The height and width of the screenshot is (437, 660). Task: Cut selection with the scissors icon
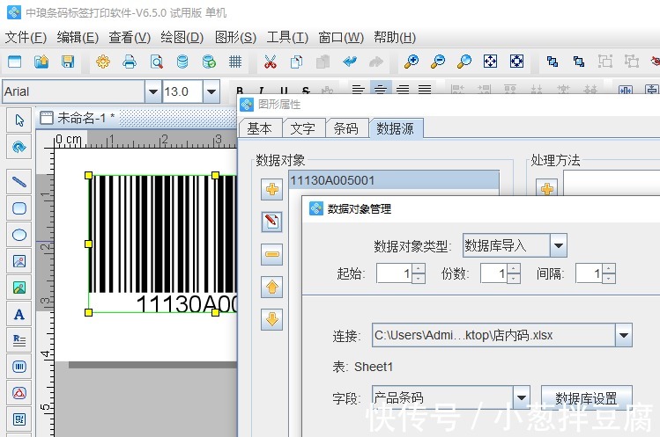[x=271, y=62]
